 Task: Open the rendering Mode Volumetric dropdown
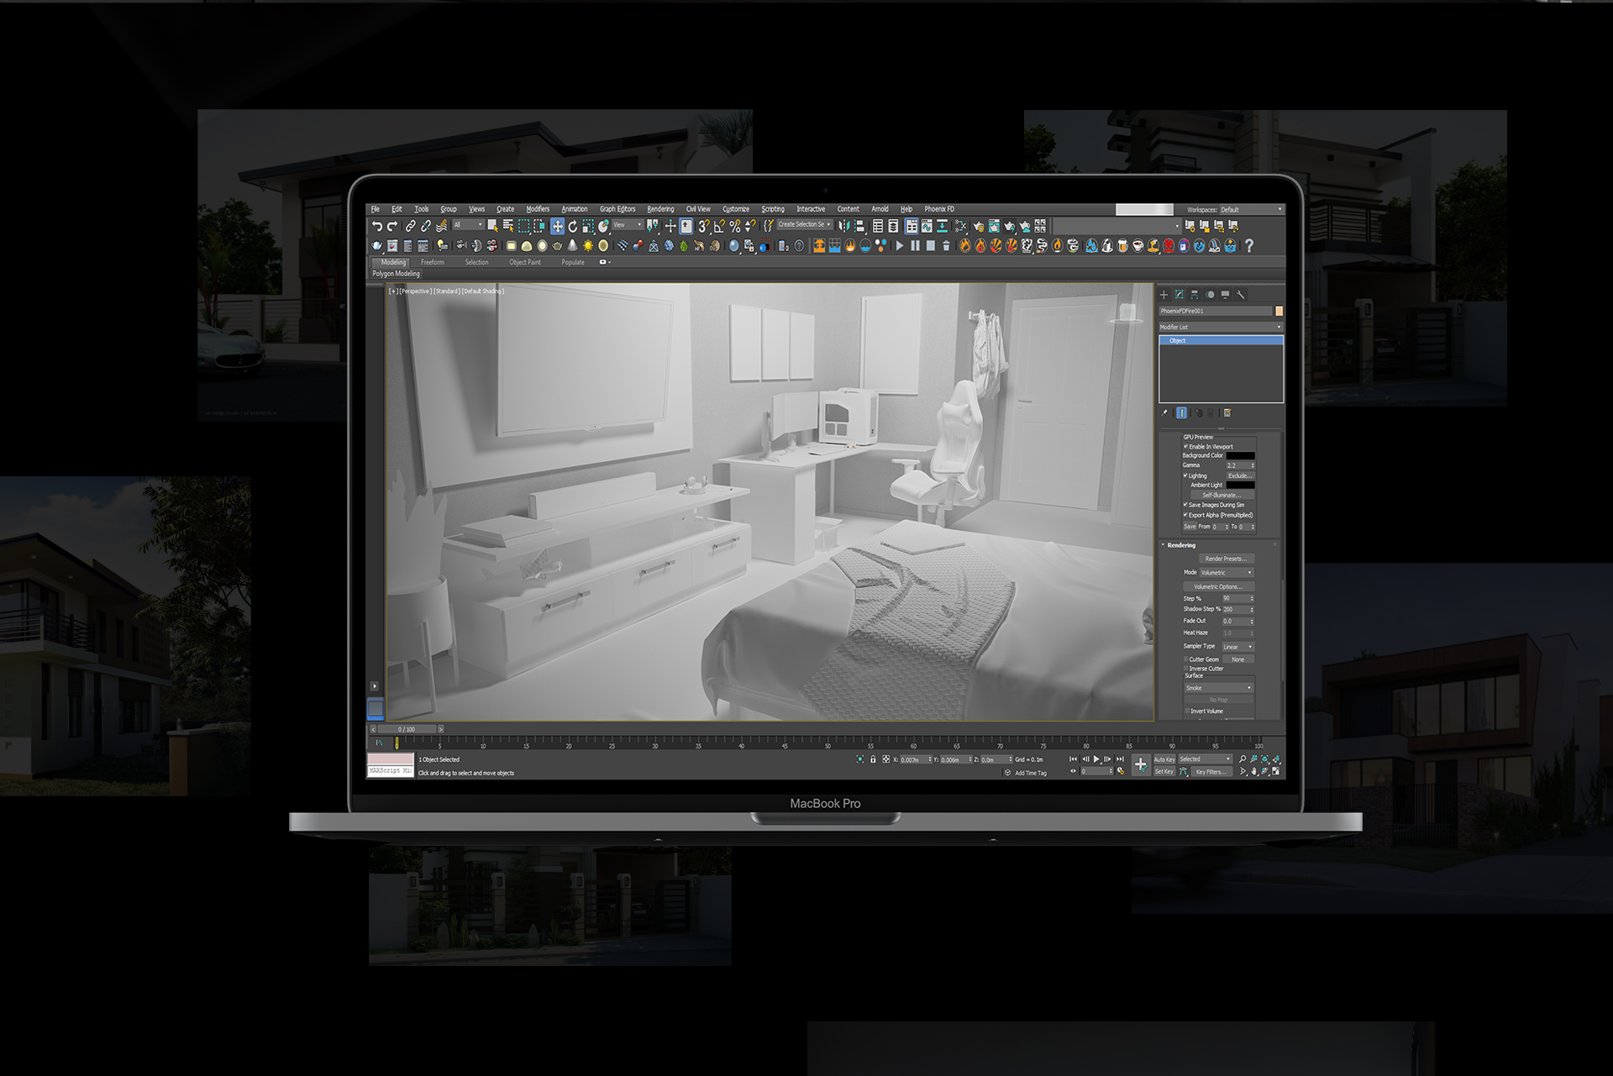(x=1227, y=572)
